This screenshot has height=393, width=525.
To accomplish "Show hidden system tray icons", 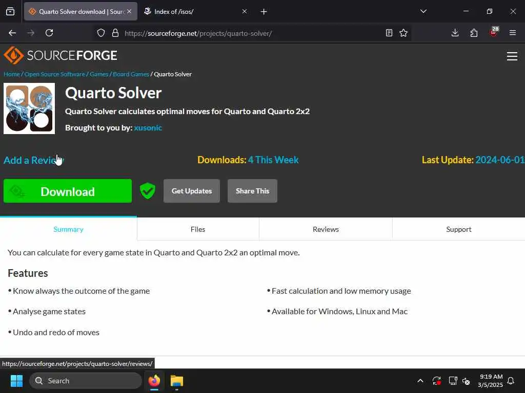I will 420,381.
